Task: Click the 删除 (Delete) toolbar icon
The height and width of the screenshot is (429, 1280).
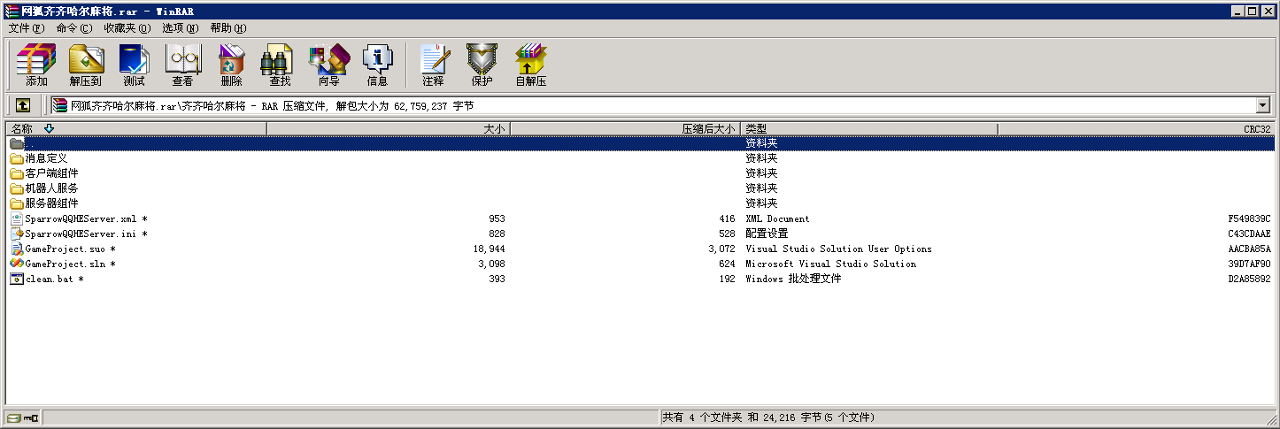Action: point(231,65)
